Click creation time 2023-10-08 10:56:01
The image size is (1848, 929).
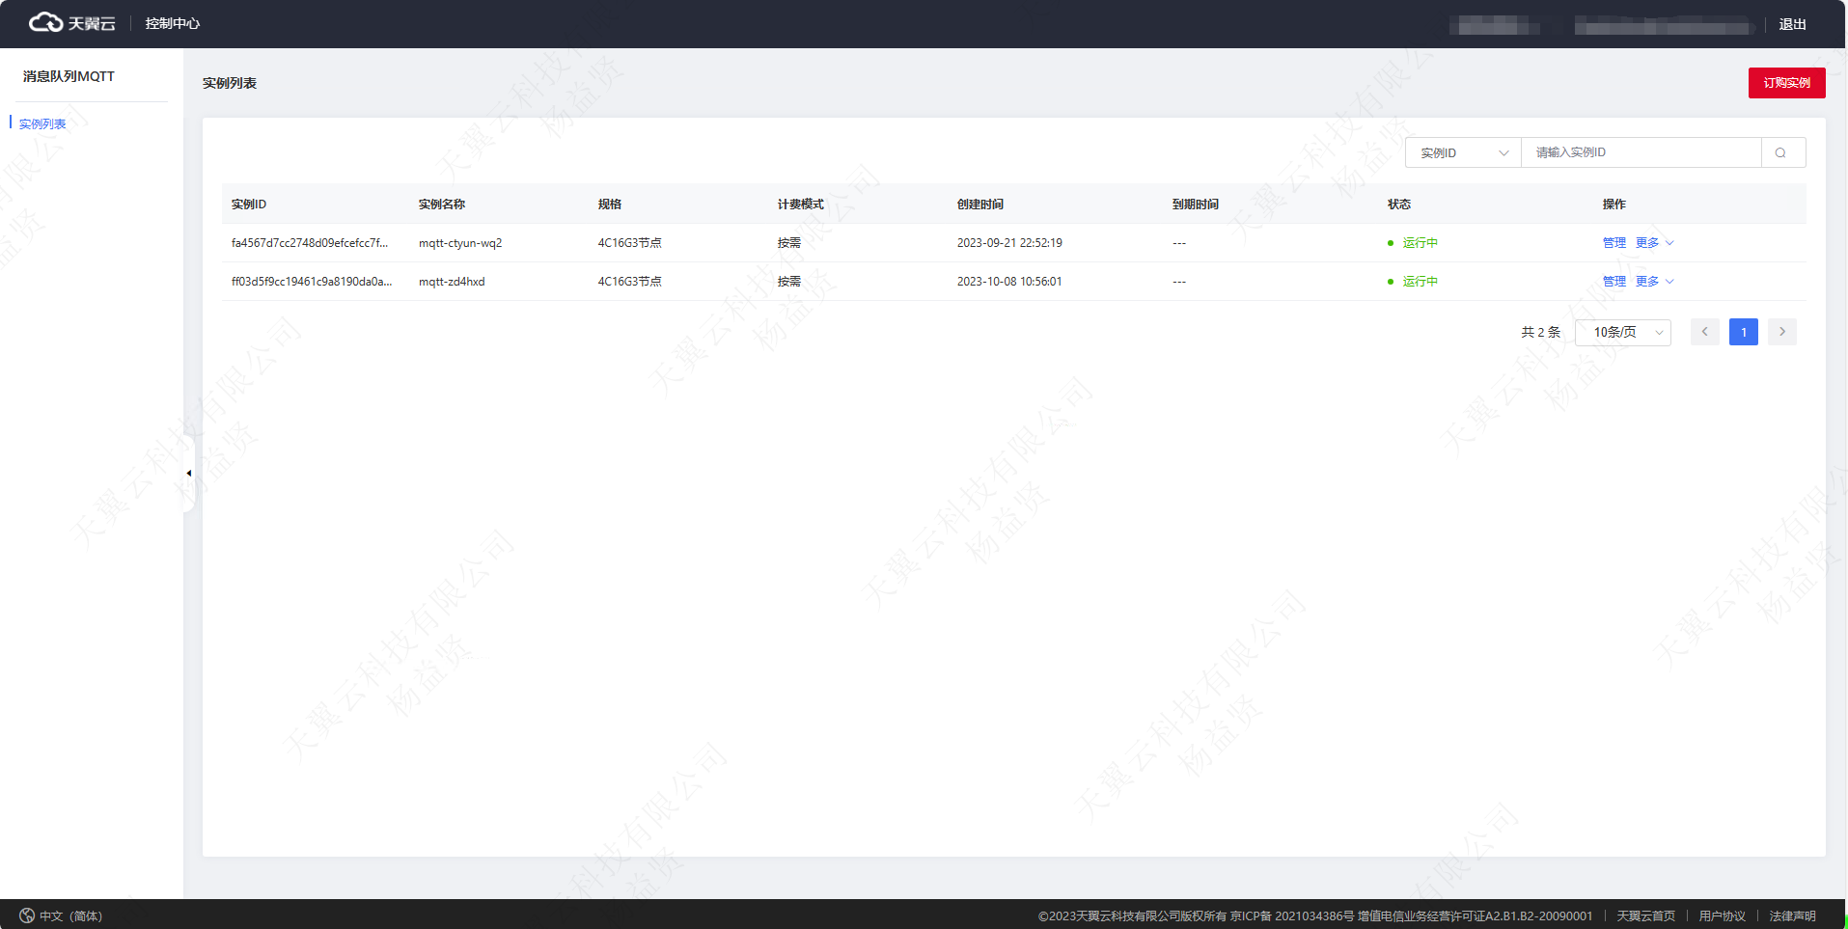click(1009, 282)
